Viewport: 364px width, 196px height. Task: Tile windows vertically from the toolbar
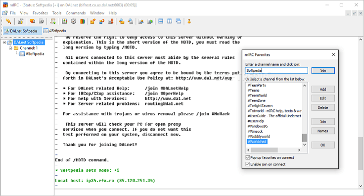pos(170,21)
